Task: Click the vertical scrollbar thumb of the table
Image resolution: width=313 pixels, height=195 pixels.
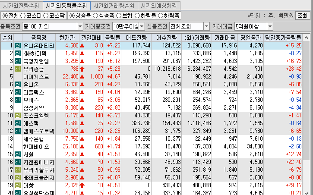Action: [x=307, y=101]
